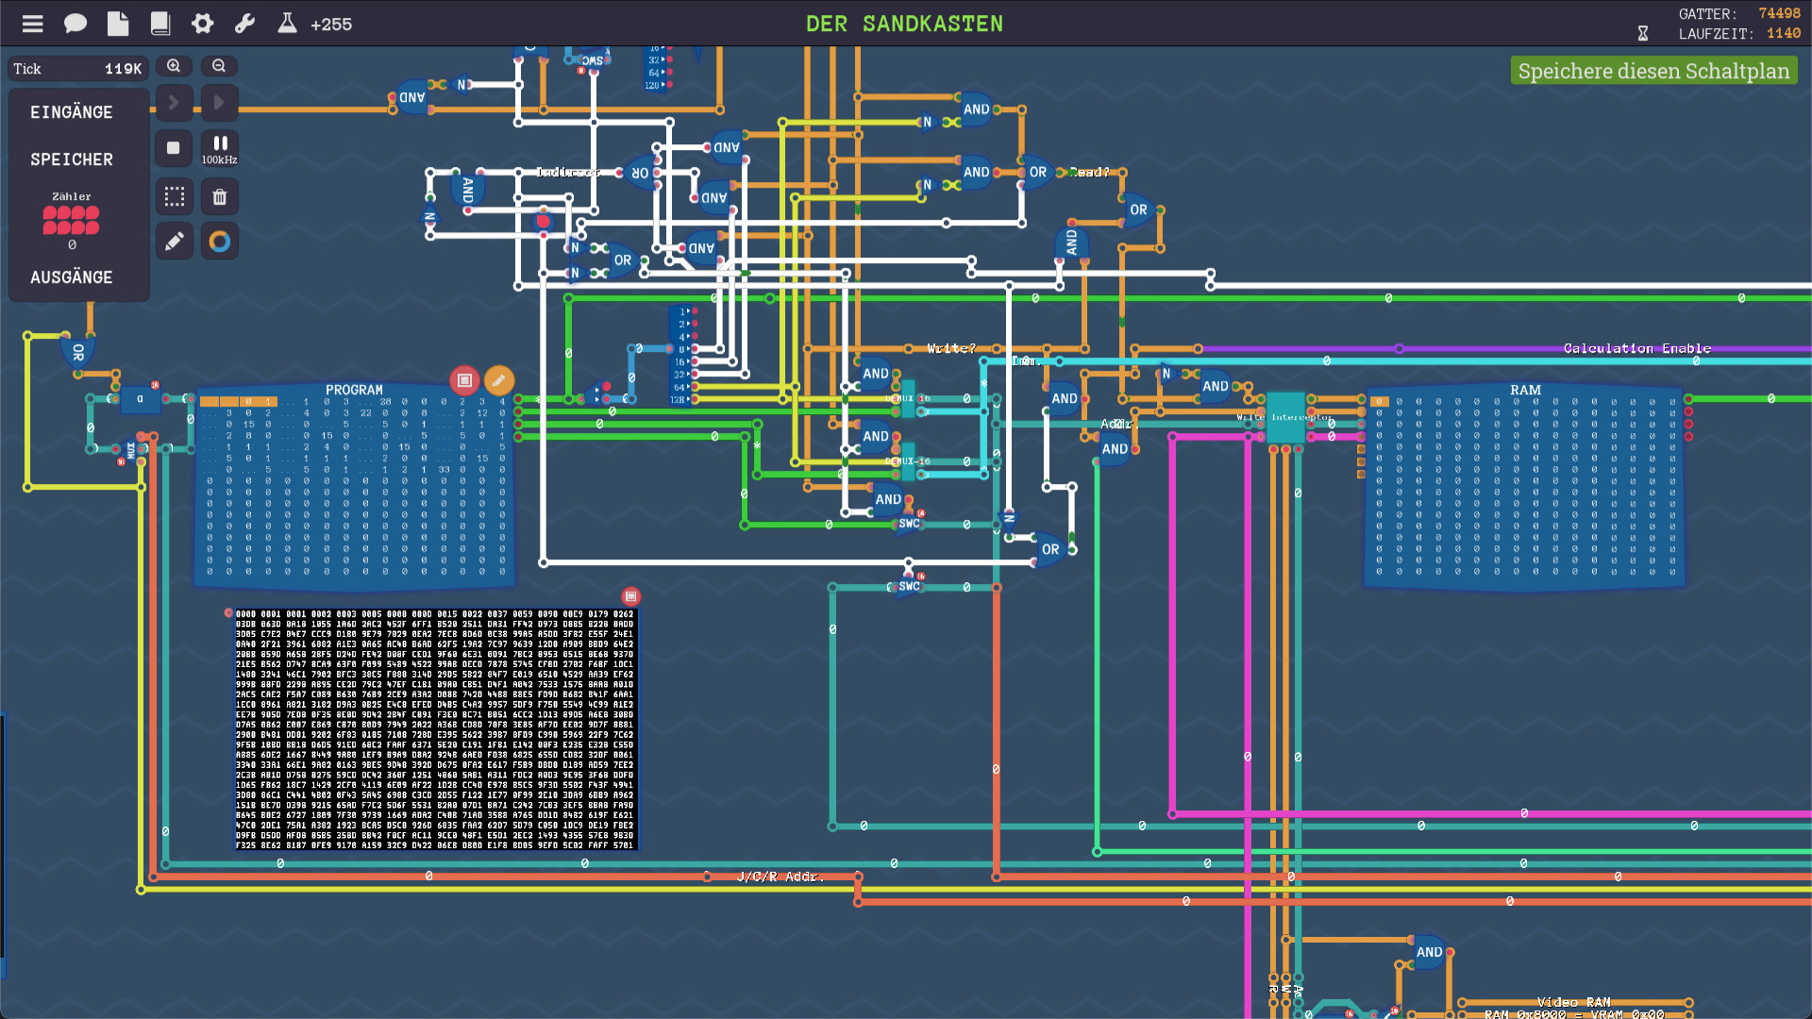The width and height of the screenshot is (1812, 1019).
Task: Expand the SPEICHER component category
Action: tap(72, 159)
